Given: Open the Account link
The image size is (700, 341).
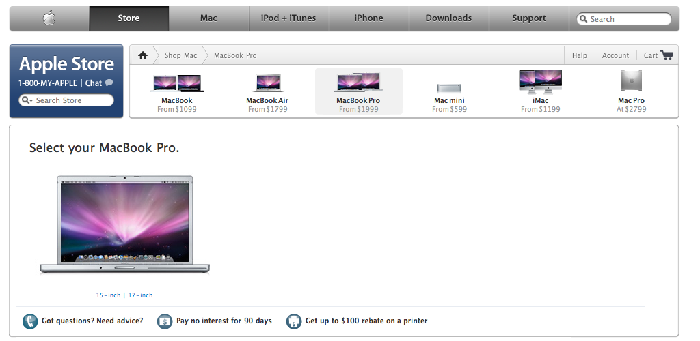Looking at the screenshot, I should (x=615, y=55).
